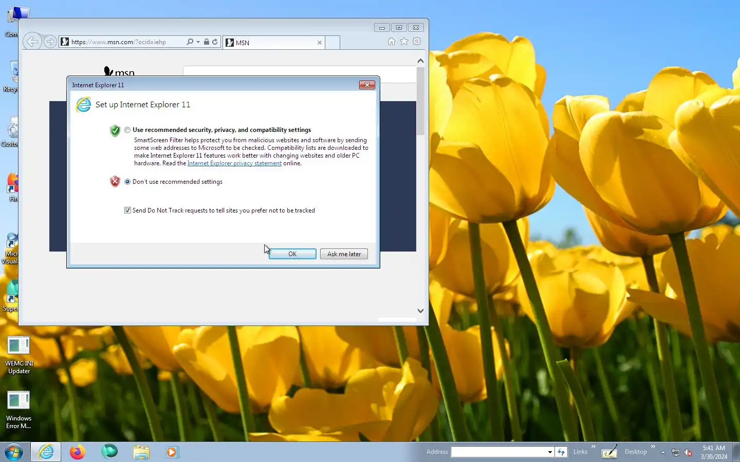Restore the Internet Explorer window size
This screenshot has width=740, height=462.
click(399, 28)
